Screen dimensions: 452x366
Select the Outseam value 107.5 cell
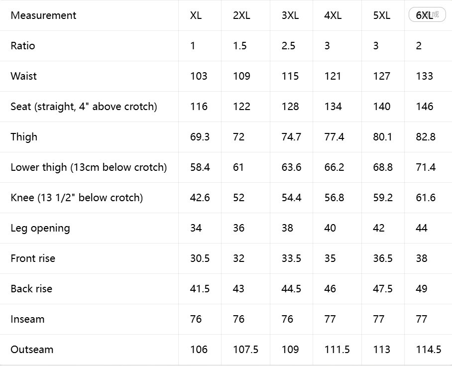[245, 350]
